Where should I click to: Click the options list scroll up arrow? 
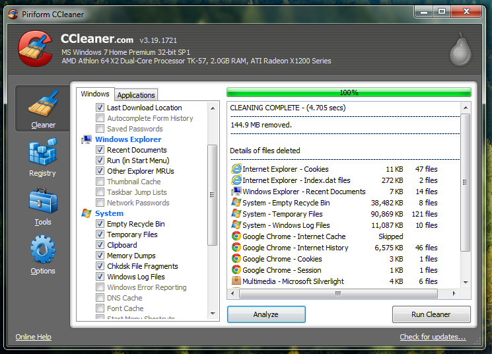(x=213, y=108)
